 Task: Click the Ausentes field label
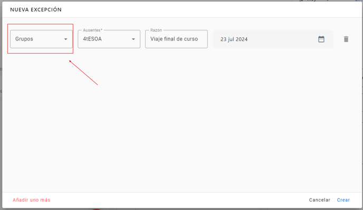pyautogui.click(x=93, y=31)
